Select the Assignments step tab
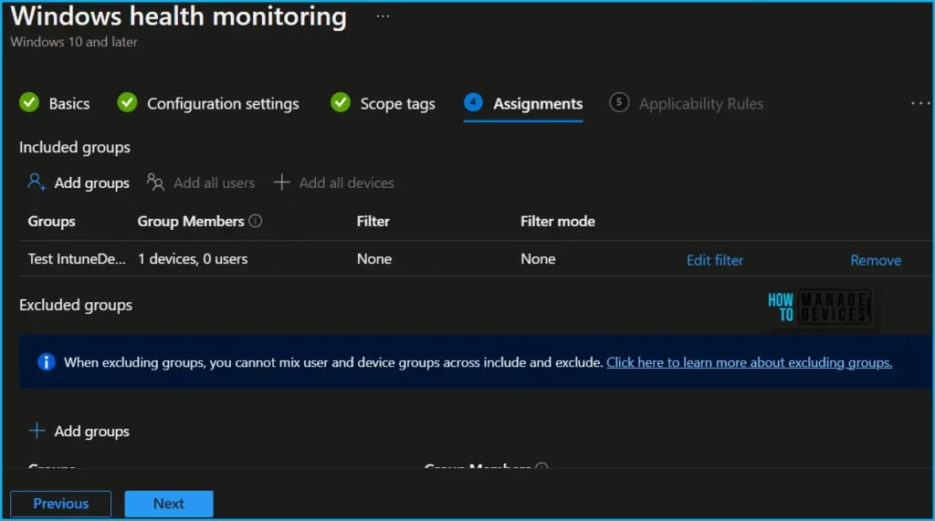Image resolution: width=935 pixels, height=521 pixels. pyautogui.click(x=538, y=104)
